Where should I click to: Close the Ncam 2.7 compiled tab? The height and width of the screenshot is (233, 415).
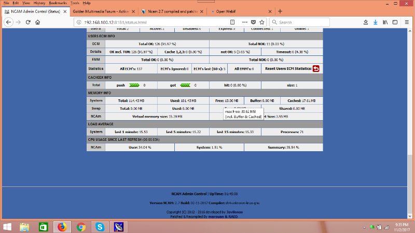pos(202,11)
